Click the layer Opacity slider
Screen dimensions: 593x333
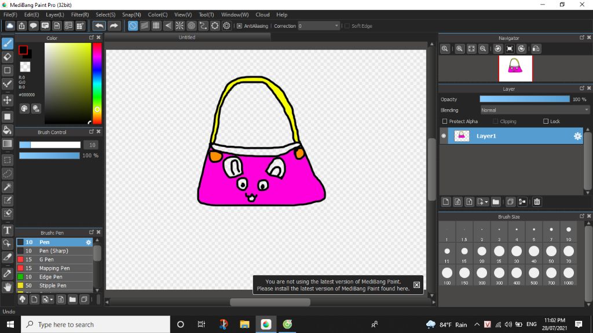pos(525,99)
